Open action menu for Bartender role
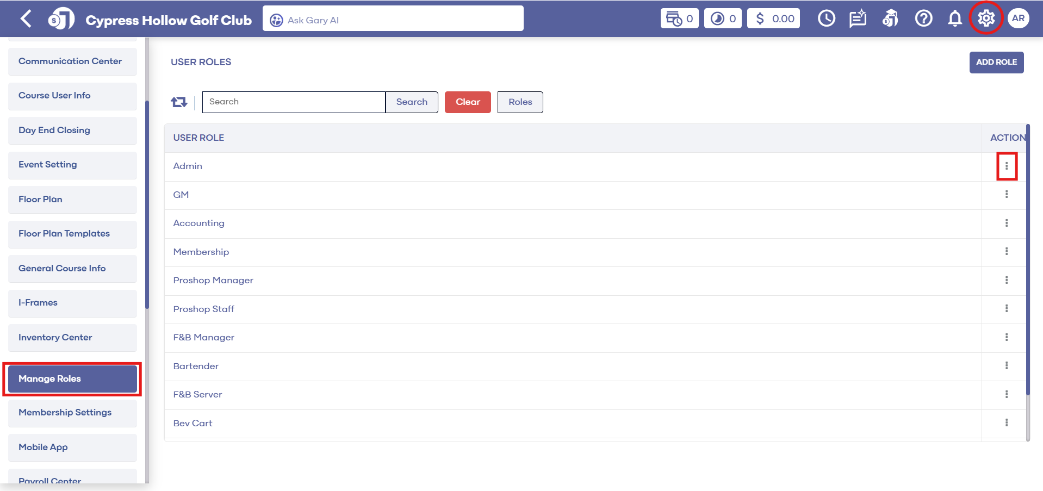The image size is (1043, 491). click(1006, 365)
